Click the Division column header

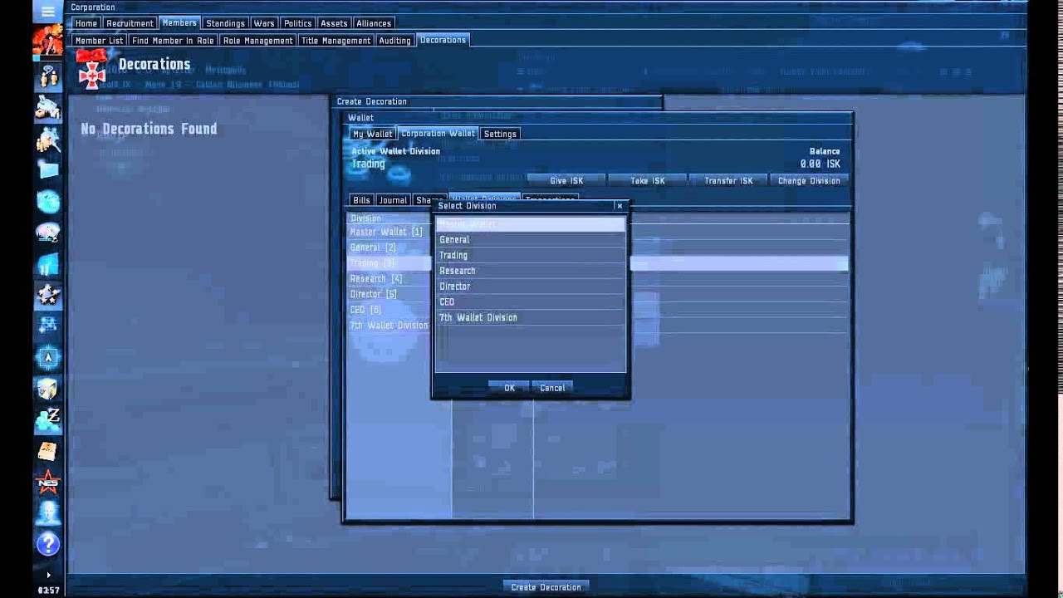point(389,218)
